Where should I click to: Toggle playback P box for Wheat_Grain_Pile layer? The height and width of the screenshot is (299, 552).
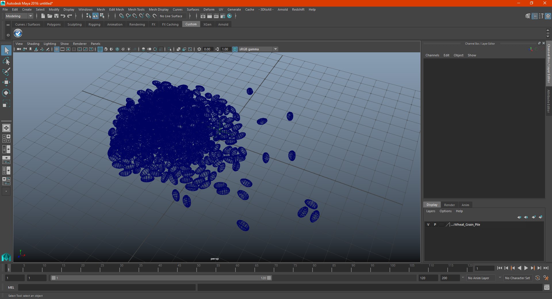435,225
